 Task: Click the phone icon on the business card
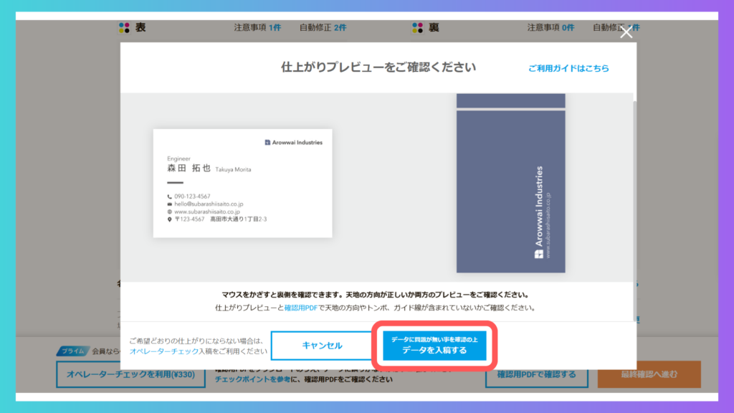[170, 196]
